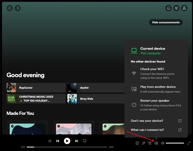
Task: Show lyrics with the microphone icon
Action: click(143, 143)
